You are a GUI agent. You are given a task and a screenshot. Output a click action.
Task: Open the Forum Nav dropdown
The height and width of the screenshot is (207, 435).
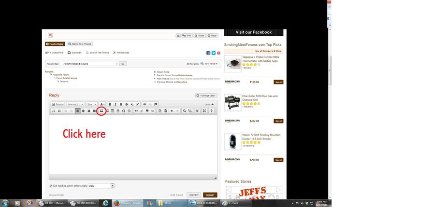tap(89, 64)
